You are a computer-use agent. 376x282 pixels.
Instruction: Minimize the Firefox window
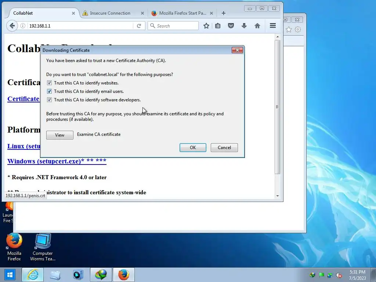click(250, 8)
